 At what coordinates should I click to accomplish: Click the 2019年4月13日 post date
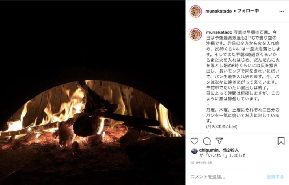(x=202, y=163)
